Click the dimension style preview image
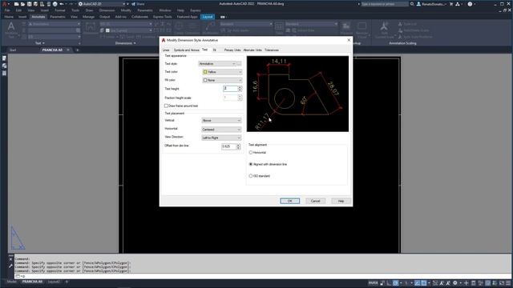 297,94
